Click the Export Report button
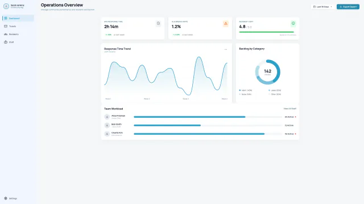The image size is (364, 204). pyautogui.click(x=348, y=7)
